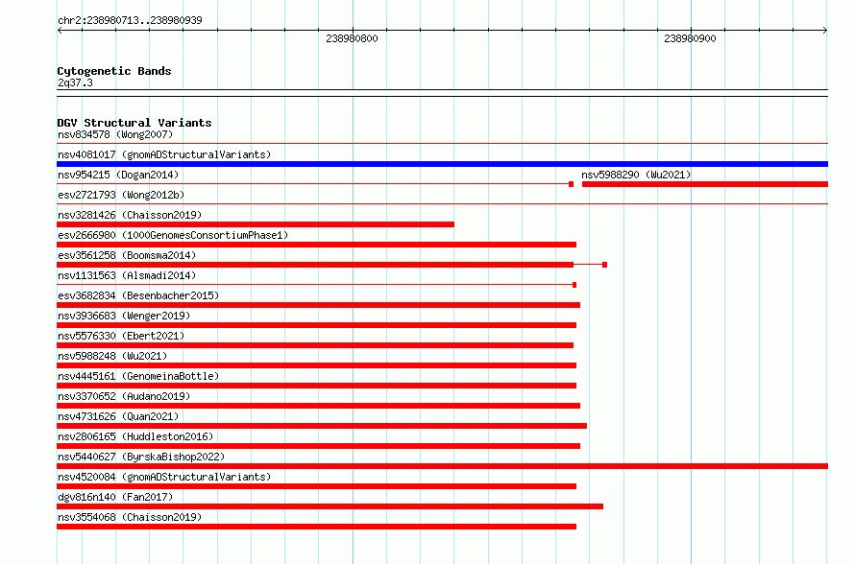Select the nsv5440627 full-width red bar
Screen dimensions: 855x564
pos(442,466)
